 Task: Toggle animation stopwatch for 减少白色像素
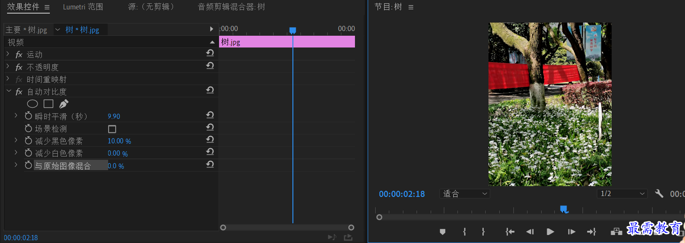pyautogui.click(x=28, y=153)
